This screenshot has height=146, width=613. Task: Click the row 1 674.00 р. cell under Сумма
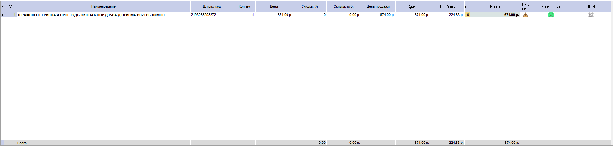(x=413, y=15)
